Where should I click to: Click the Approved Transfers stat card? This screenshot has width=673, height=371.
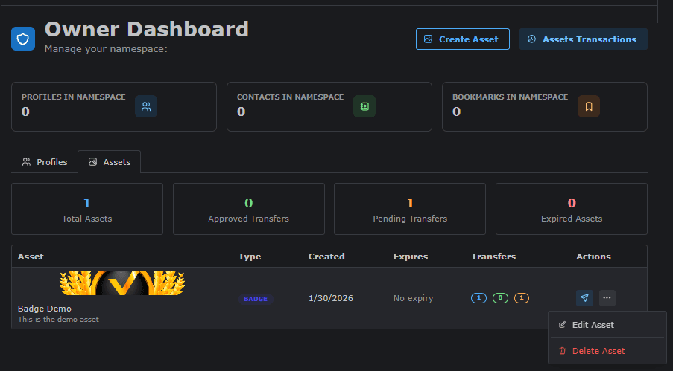tap(248, 209)
